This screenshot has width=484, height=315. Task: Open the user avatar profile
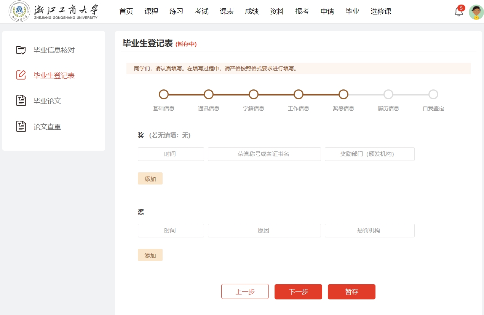point(476,12)
